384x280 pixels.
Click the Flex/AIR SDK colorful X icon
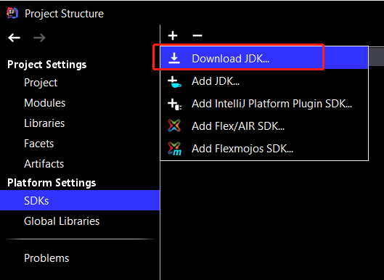pos(174,125)
